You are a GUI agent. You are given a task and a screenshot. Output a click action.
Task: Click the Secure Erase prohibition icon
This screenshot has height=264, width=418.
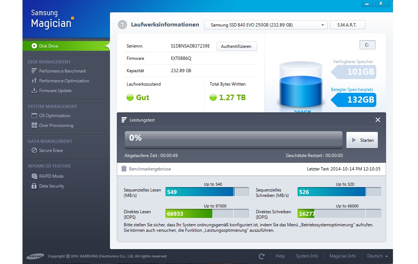click(34, 150)
